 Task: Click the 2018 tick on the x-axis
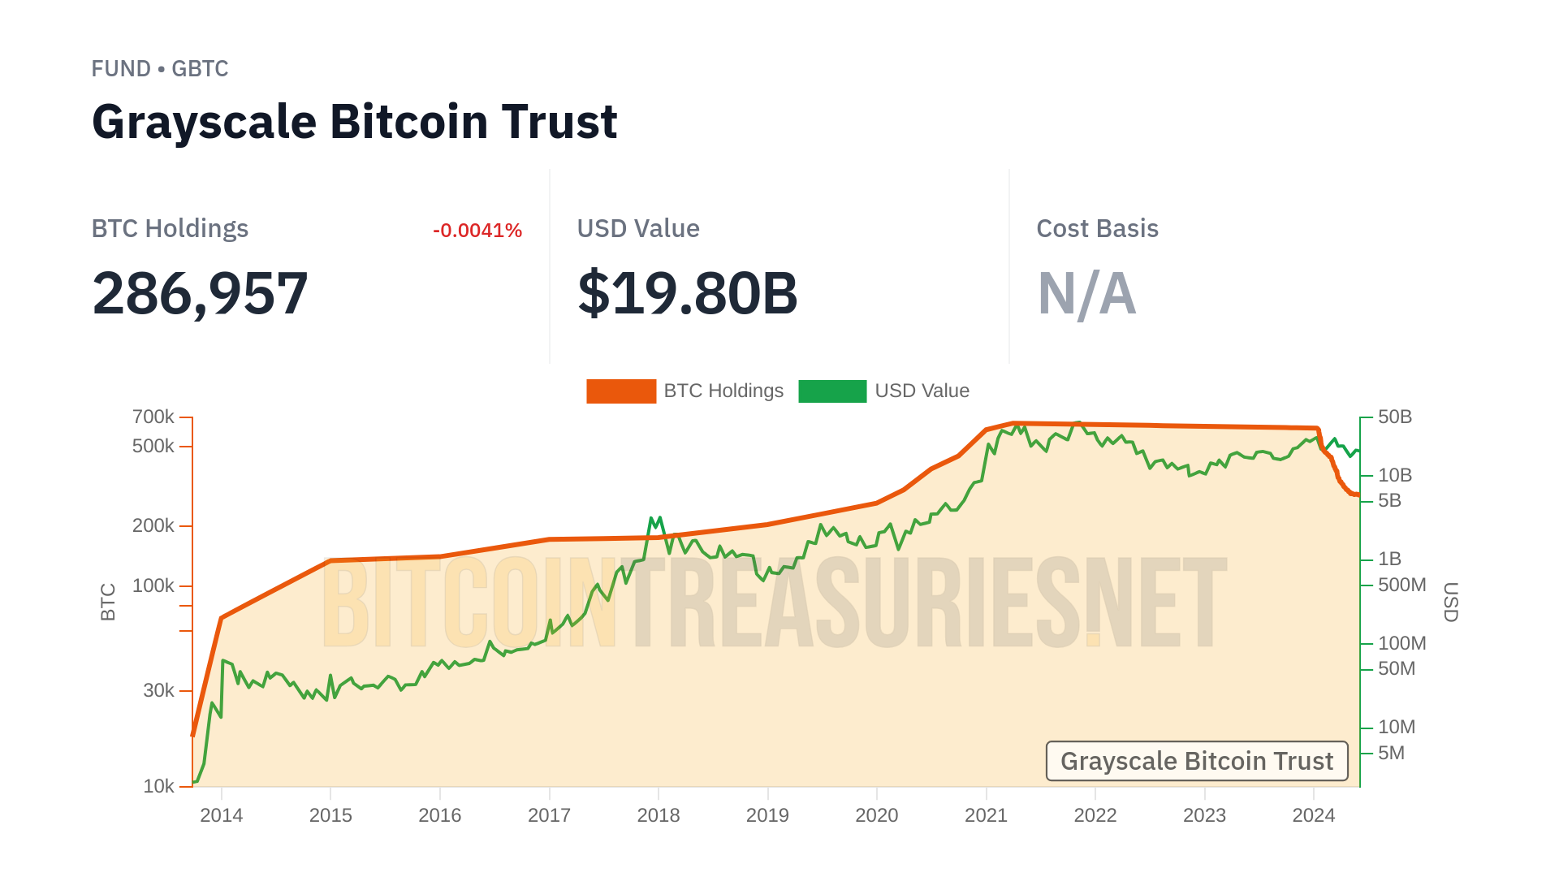(x=659, y=815)
